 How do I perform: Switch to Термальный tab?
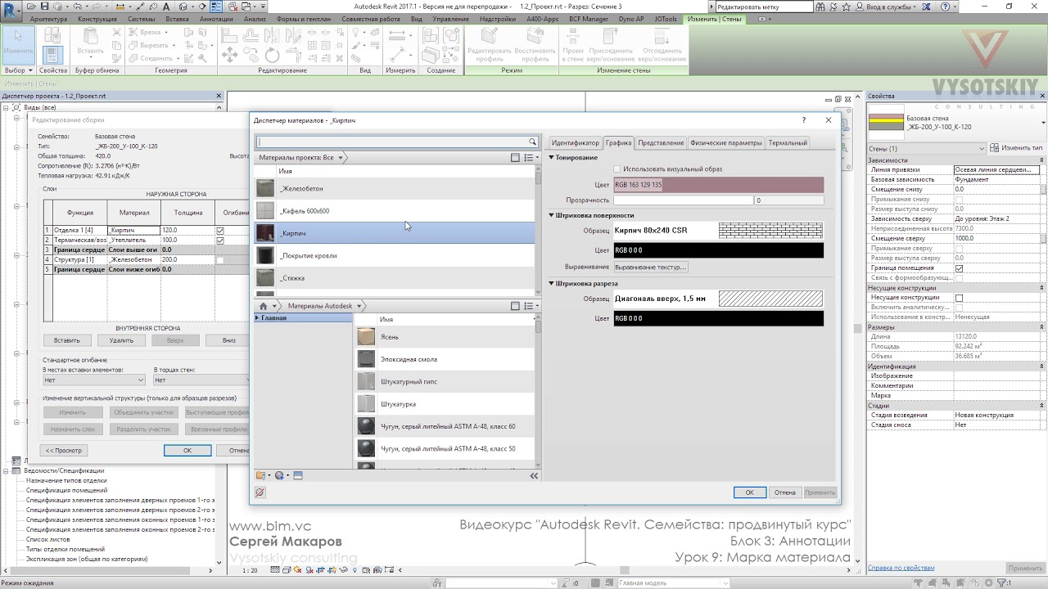tap(788, 143)
